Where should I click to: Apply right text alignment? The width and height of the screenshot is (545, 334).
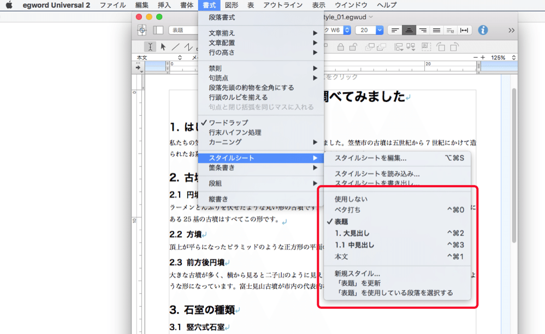(423, 31)
